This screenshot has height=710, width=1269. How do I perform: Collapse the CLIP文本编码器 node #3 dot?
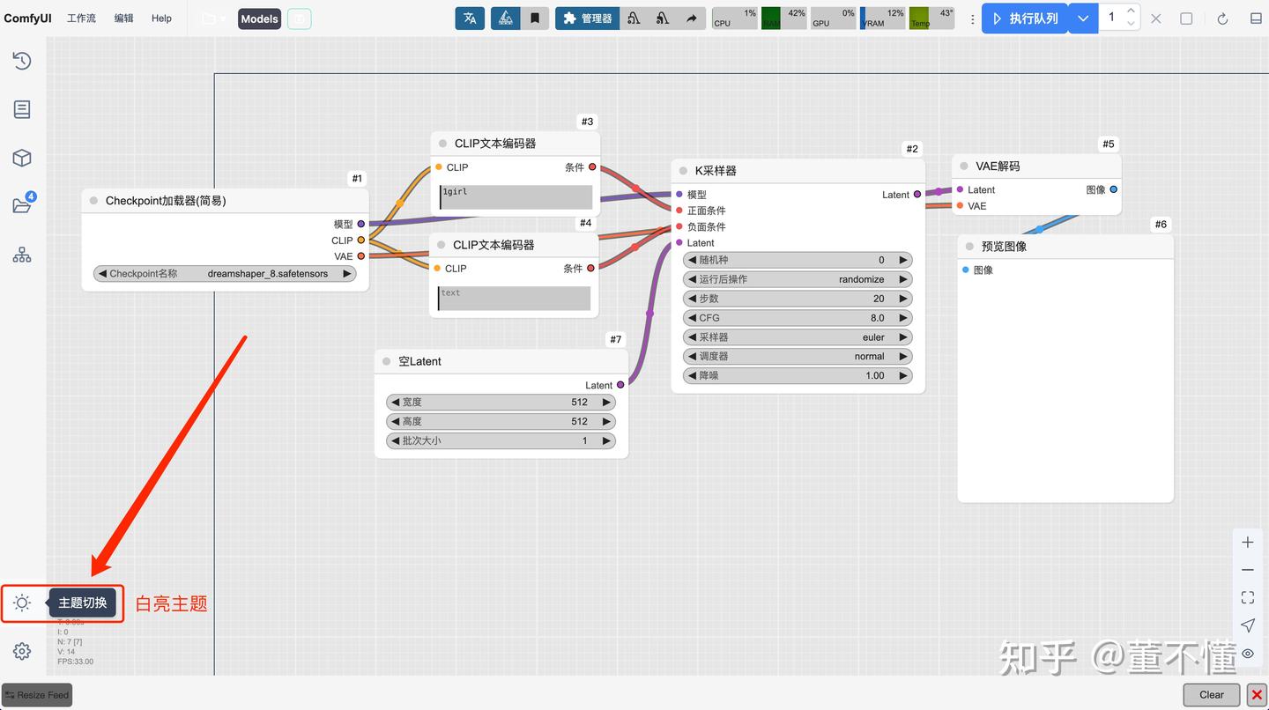(x=442, y=144)
